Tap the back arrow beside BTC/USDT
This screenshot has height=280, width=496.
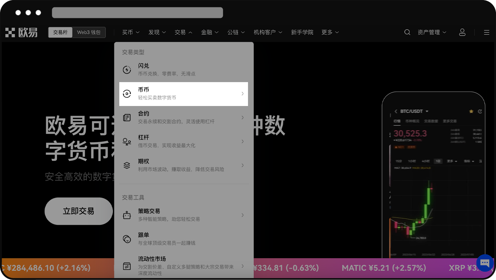click(396, 111)
